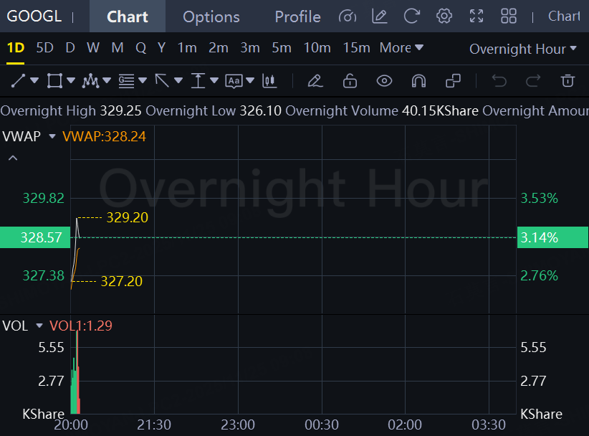
Task: Switch to the Options tab
Action: (x=211, y=16)
